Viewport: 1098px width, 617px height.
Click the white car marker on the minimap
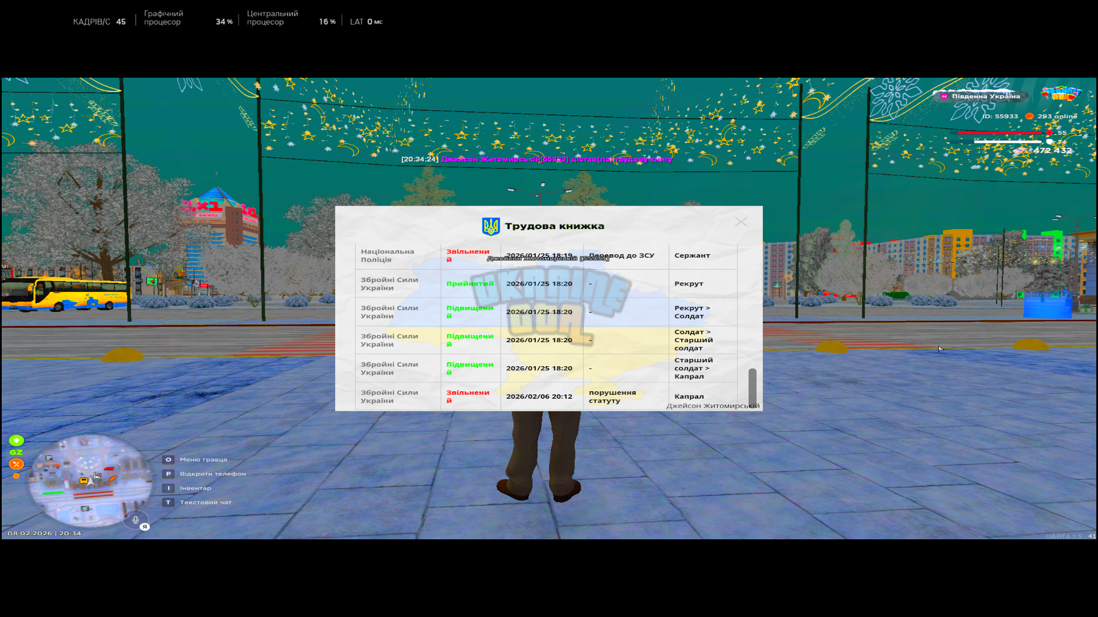point(97,476)
